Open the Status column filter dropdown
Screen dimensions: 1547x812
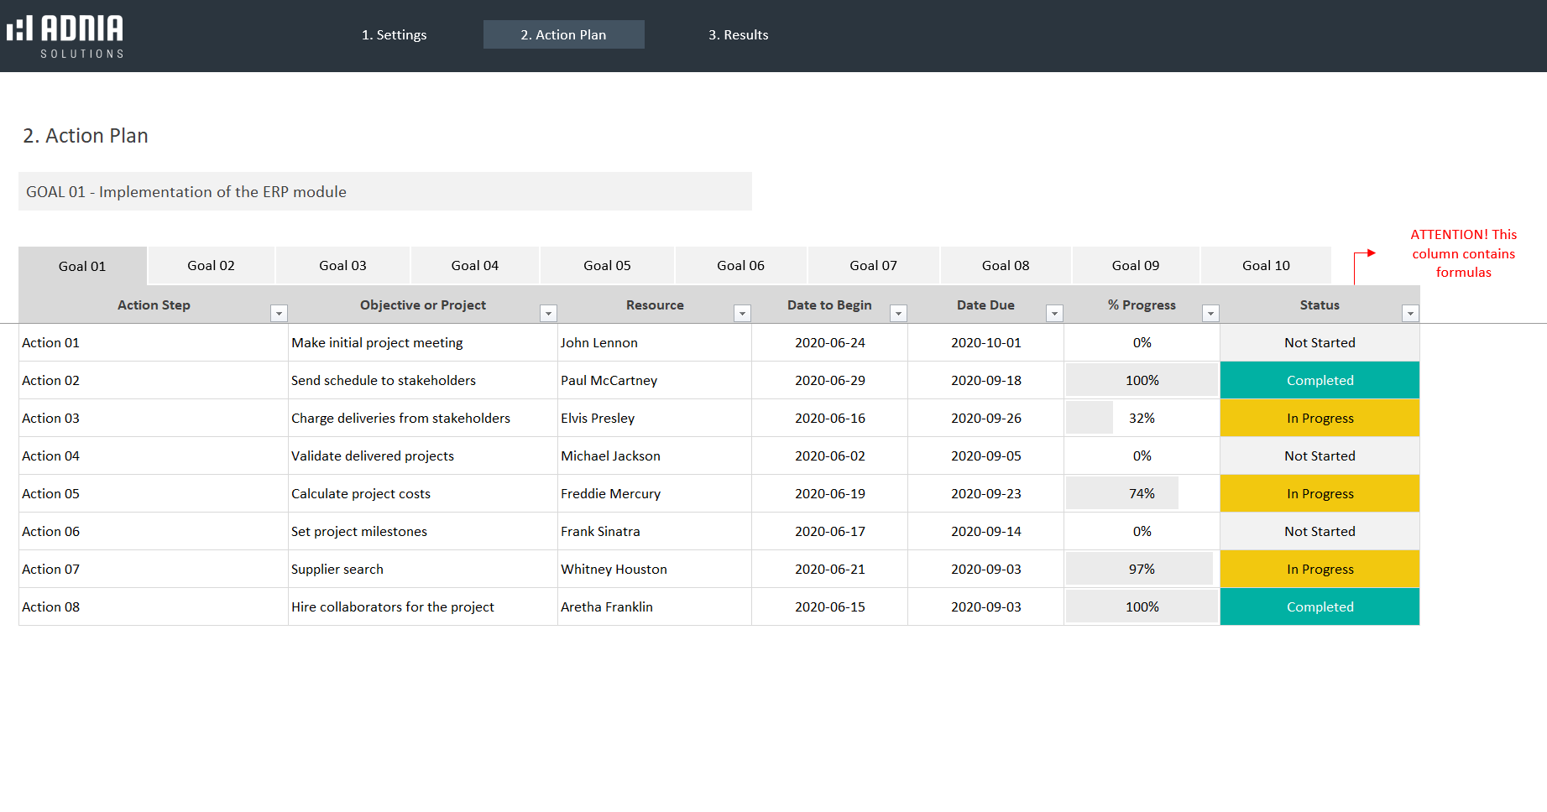coord(1410,314)
